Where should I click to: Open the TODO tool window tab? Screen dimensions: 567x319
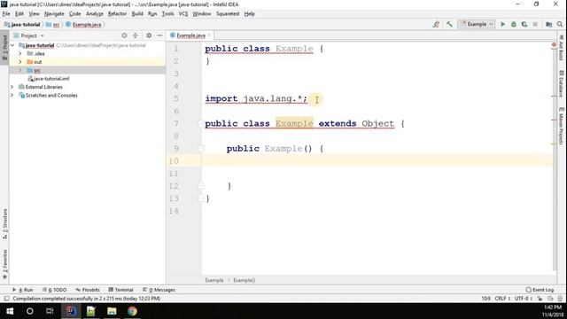click(x=55, y=290)
